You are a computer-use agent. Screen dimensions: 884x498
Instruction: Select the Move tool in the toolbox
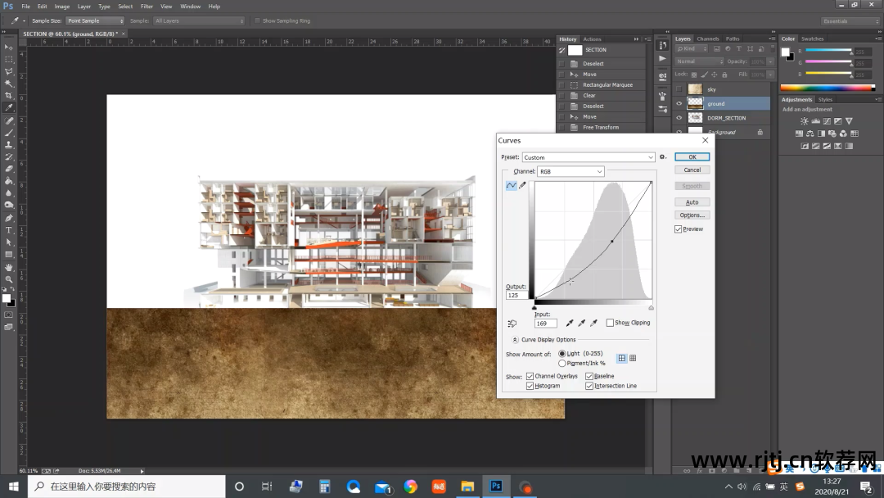tap(8, 48)
